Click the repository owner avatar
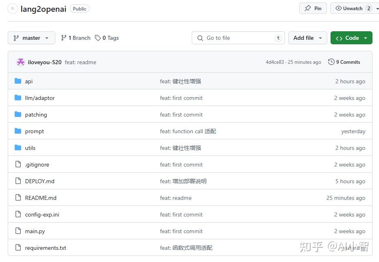This screenshot has height=262, width=379. (13, 9)
